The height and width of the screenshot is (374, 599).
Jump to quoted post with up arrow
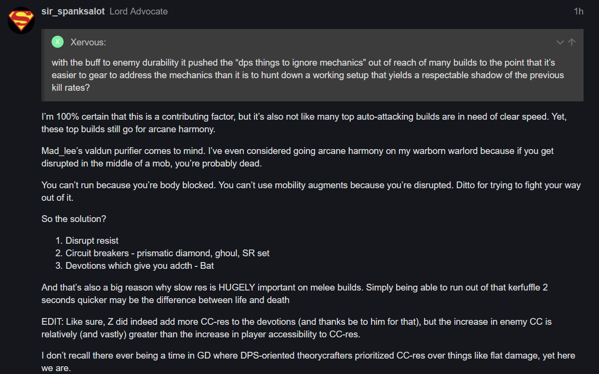(x=572, y=42)
